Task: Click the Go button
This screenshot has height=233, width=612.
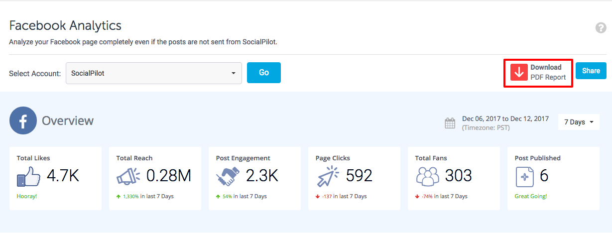Action: pos(264,73)
